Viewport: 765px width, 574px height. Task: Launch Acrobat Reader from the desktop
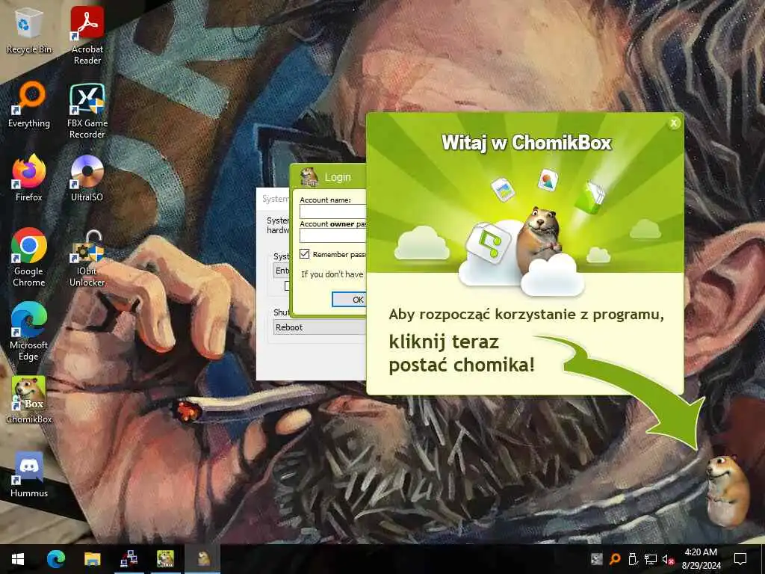(87, 35)
